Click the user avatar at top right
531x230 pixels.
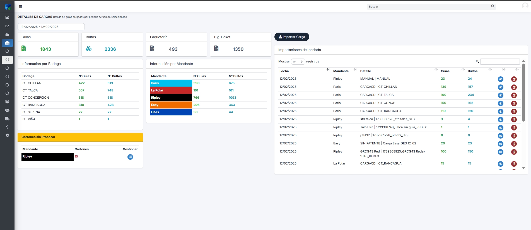[x=525, y=6]
